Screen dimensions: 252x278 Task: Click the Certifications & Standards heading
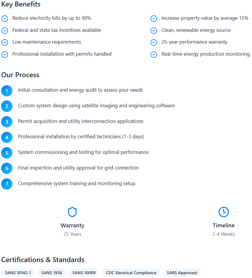[x=43, y=260]
